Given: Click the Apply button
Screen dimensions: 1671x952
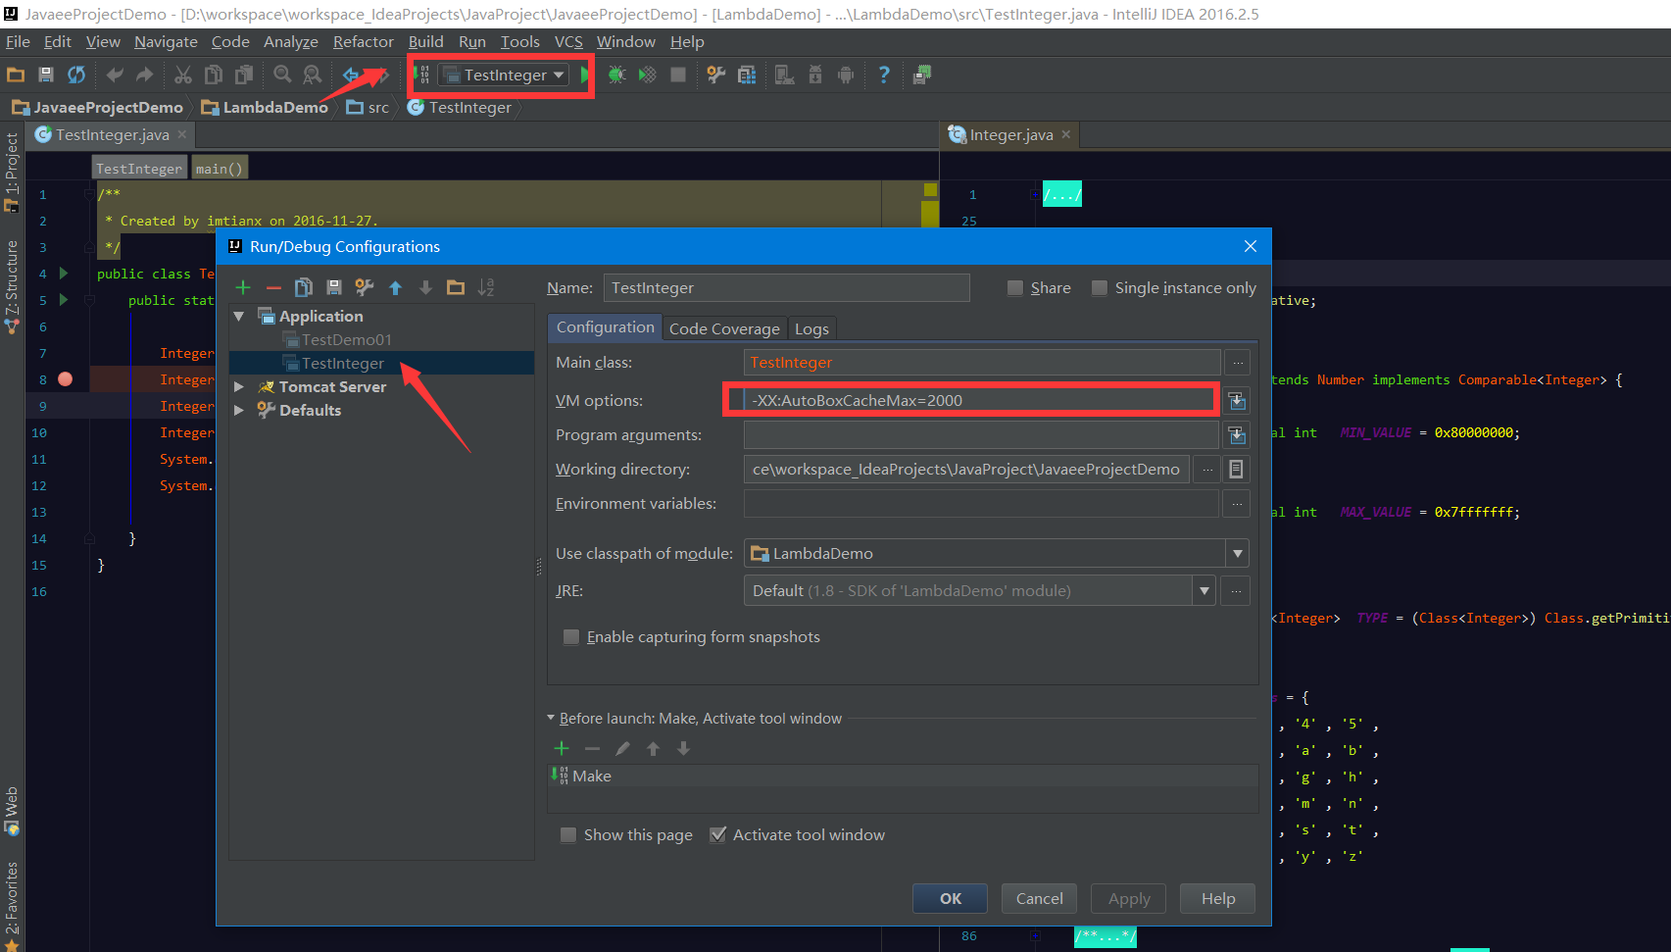Looking at the screenshot, I should (x=1129, y=898).
